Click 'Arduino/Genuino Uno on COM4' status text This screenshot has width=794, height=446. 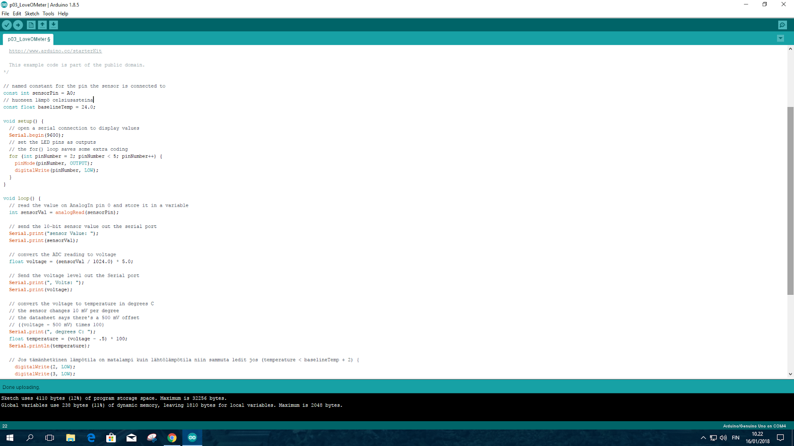click(754, 426)
